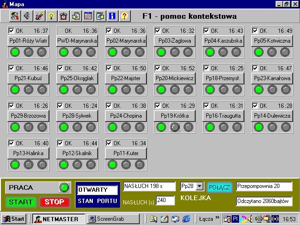Screen dimensions: 300x225
Task: Select the Pp18-Przemysł. station button
Action: 224,78
